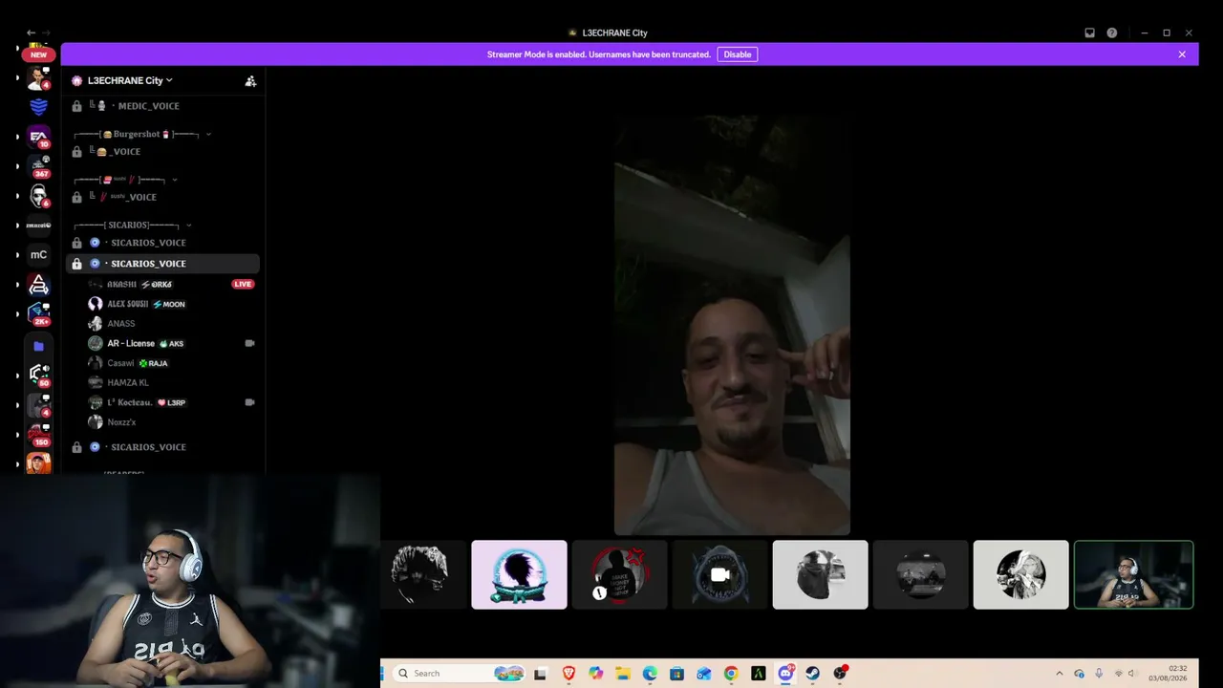Select the red-ring hooded avatar participant tile
The height and width of the screenshot is (688, 1223).
pyautogui.click(x=619, y=574)
